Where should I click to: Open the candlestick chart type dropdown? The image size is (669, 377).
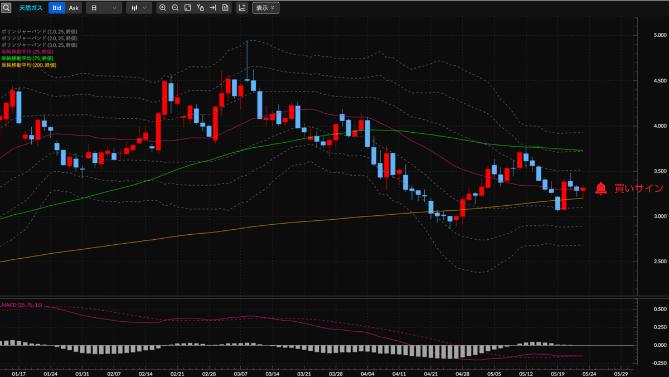[139, 8]
